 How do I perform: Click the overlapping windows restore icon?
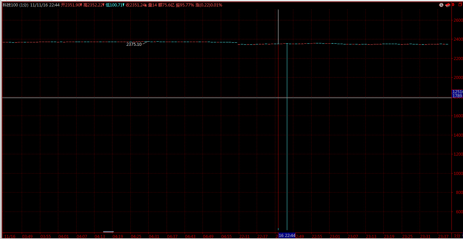(x=460, y=5)
